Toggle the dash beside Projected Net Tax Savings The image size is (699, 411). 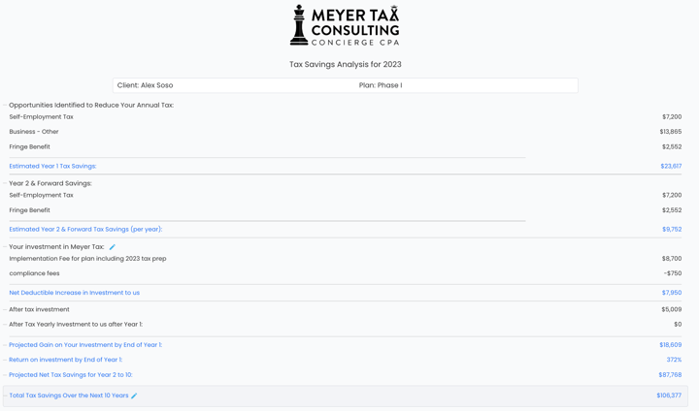pyautogui.click(x=5, y=375)
